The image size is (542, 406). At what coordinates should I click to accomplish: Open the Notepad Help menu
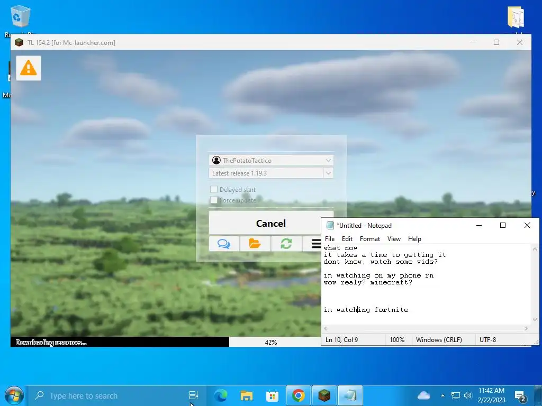click(414, 239)
